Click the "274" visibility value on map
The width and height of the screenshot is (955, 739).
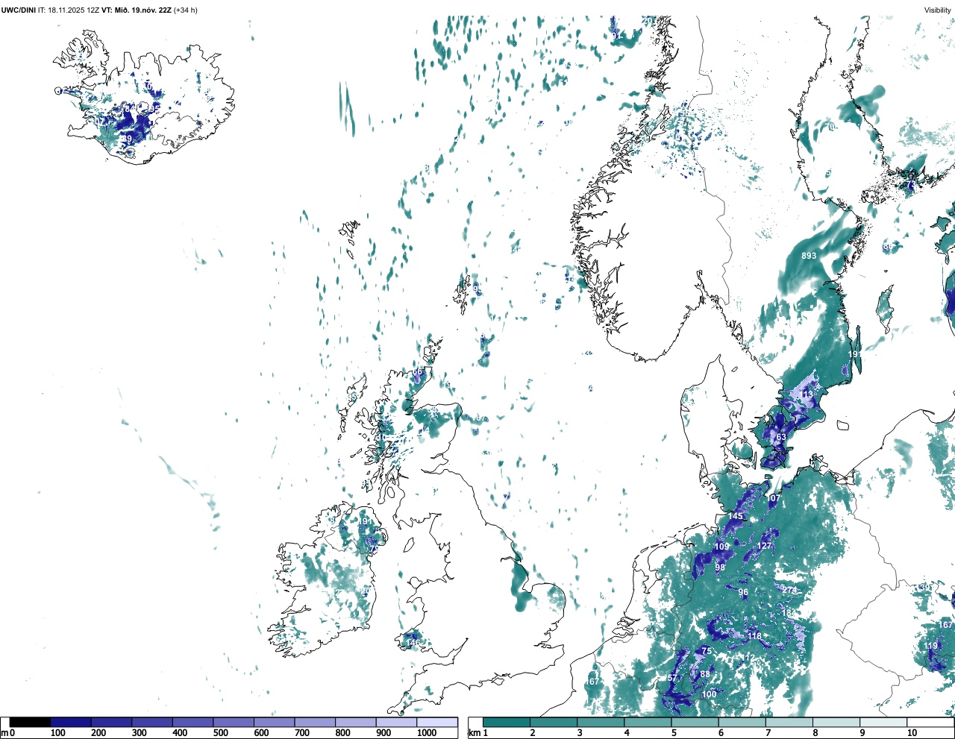click(790, 591)
